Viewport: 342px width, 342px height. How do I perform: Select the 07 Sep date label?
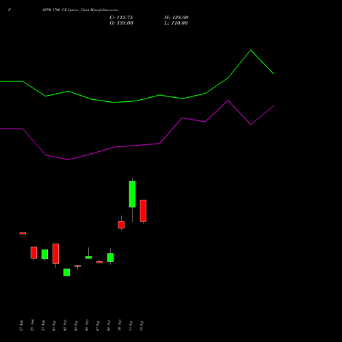click(98, 326)
